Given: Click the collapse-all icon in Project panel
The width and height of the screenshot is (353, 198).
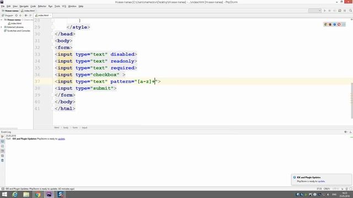Looking at the screenshot, I should pyautogui.click(x=20, y=15).
